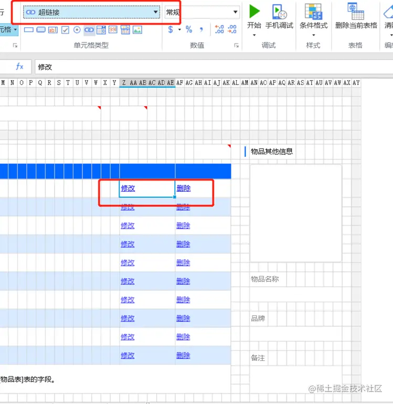Choose the checkbox cell type icon
The height and width of the screenshot is (404, 393).
tap(65, 30)
